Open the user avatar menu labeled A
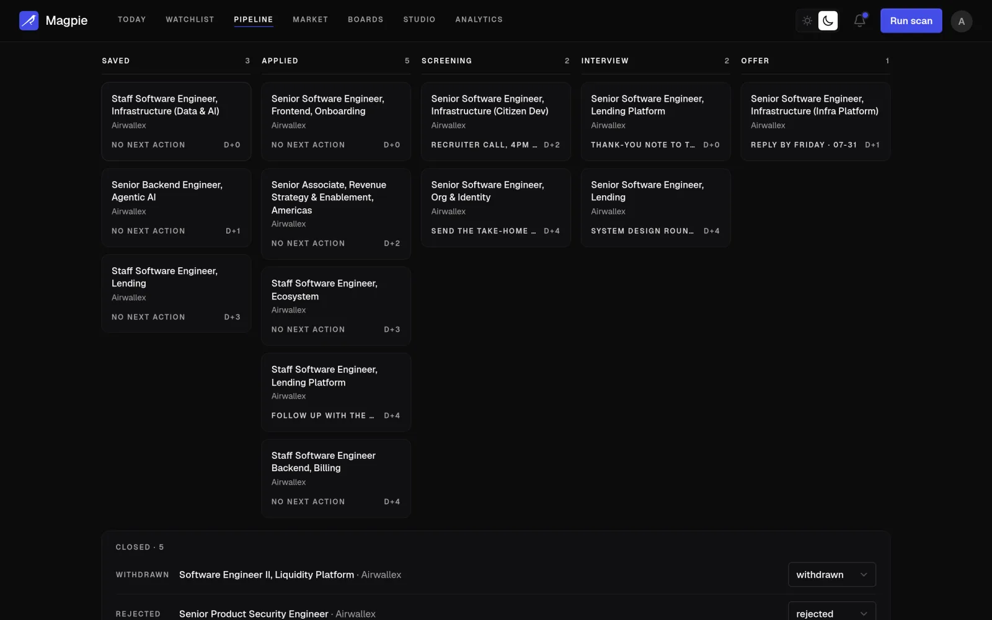Viewport: 992px width, 620px height. (x=962, y=21)
